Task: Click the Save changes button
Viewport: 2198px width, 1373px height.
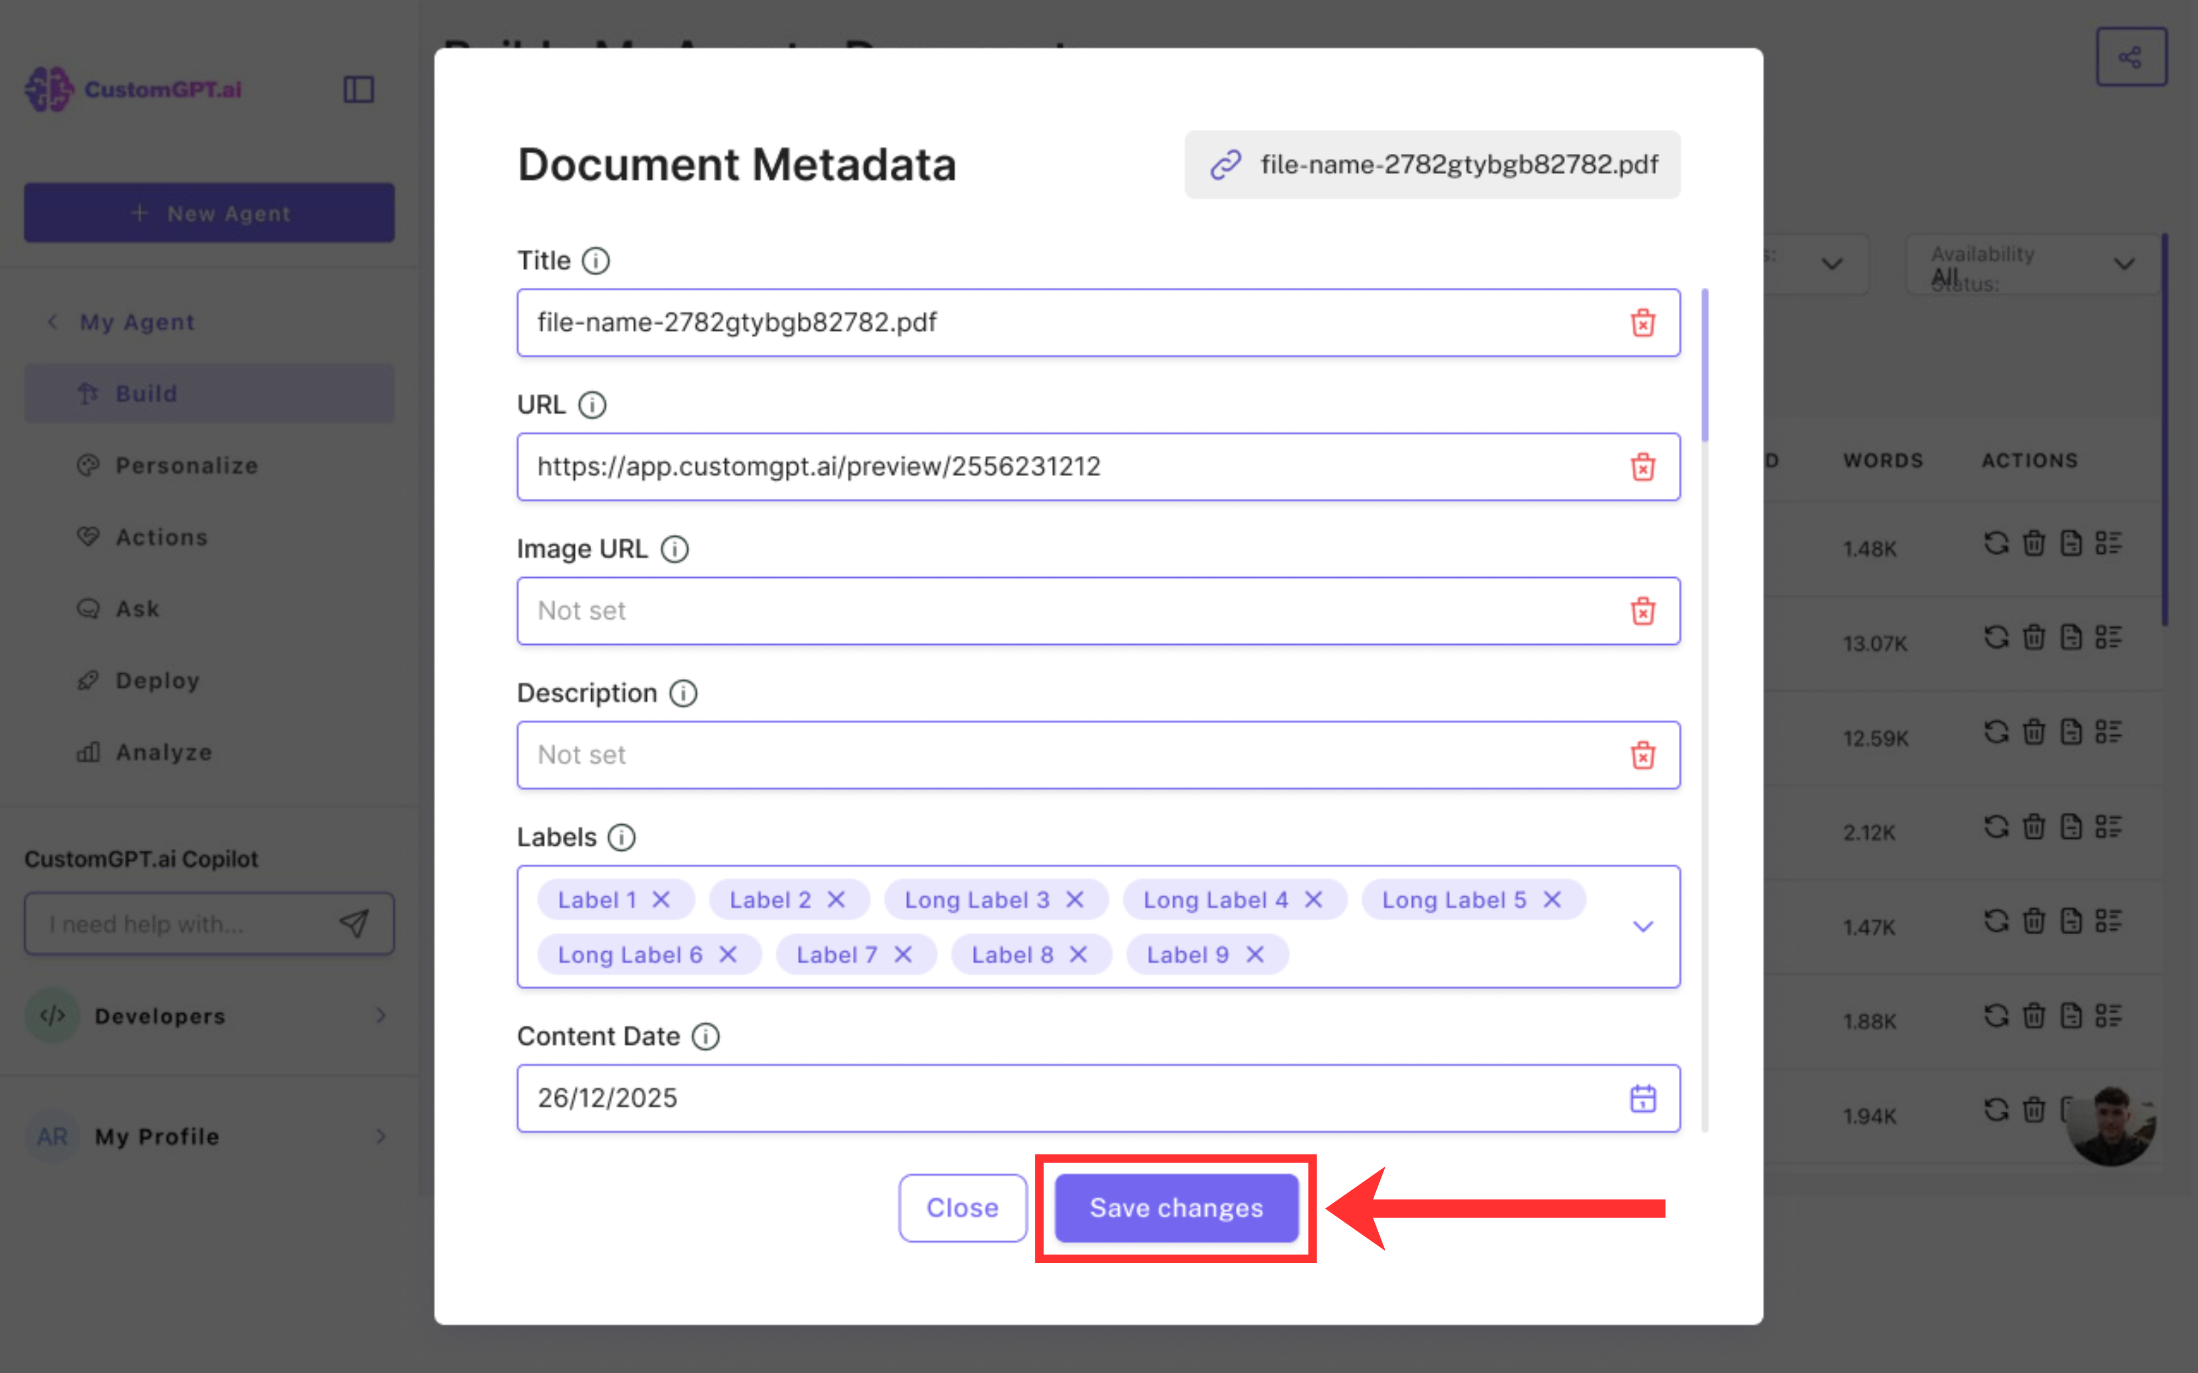Action: pos(1175,1208)
